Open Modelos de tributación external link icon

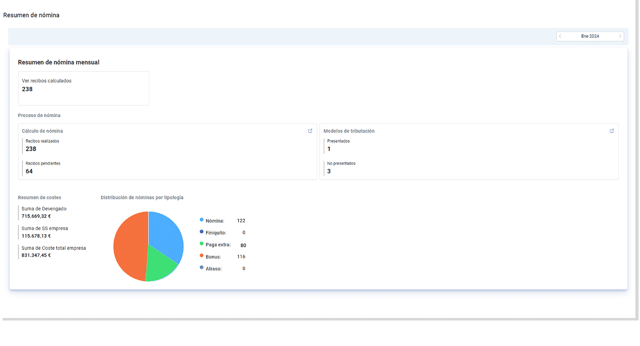click(x=612, y=131)
